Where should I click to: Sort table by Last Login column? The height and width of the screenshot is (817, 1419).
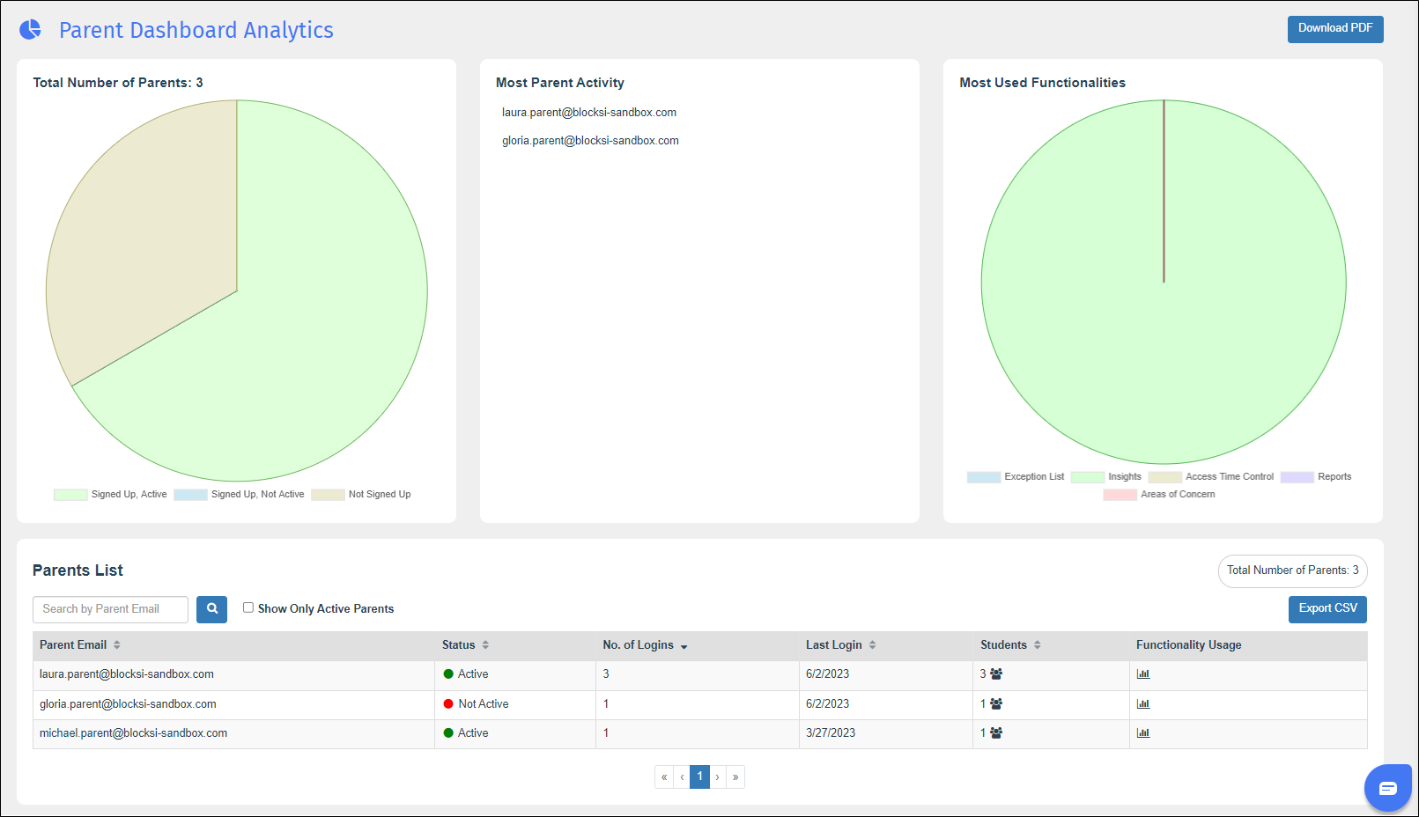(872, 645)
